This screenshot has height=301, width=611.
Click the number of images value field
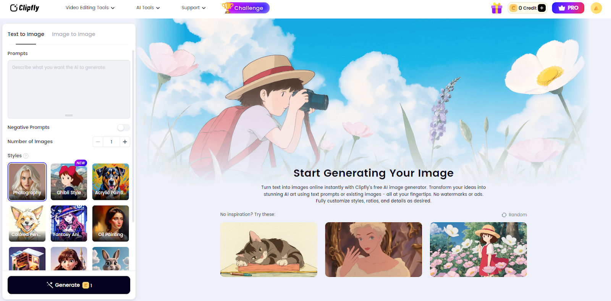[112, 142]
